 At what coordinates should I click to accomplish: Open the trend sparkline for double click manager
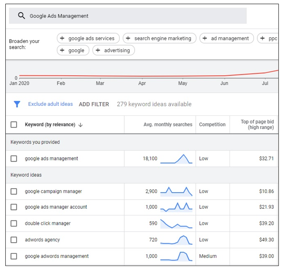(x=176, y=224)
